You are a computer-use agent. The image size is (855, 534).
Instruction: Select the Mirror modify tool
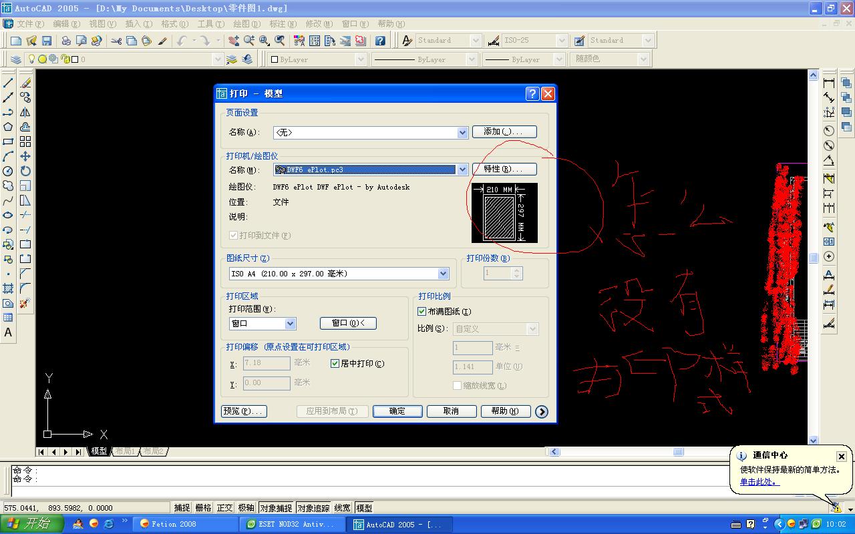point(25,112)
